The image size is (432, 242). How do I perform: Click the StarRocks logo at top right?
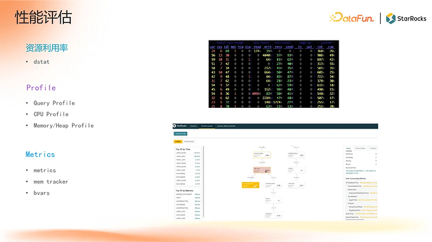coord(406,18)
